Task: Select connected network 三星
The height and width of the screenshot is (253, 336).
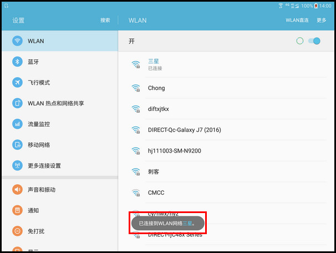Action: click(x=226, y=64)
